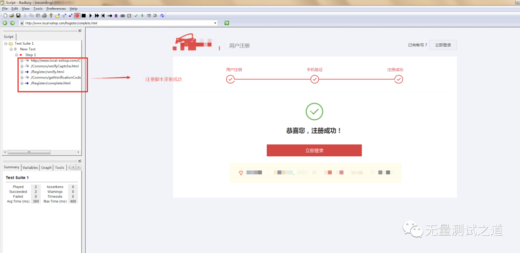Screen dimensions: 520x253
Task: Click the black Stop square button
Action: pos(84,15)
